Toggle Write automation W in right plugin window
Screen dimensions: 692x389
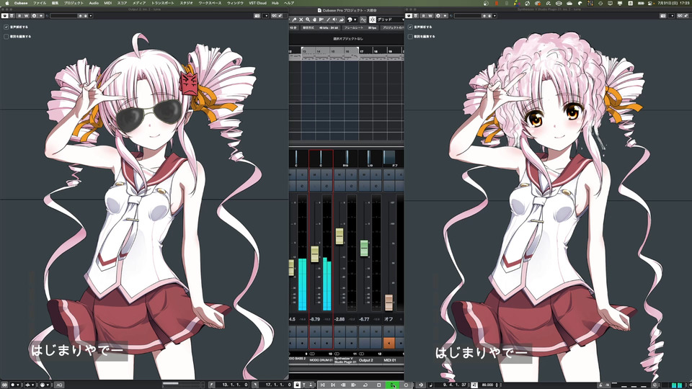431,16
